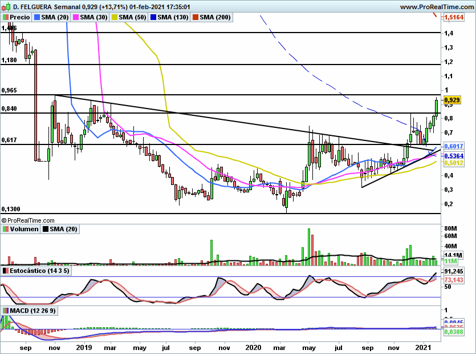The width and height of the screenshot is (476, 354).
Task: Open the www.ProRealTime.com link
Action: (437, 7)
